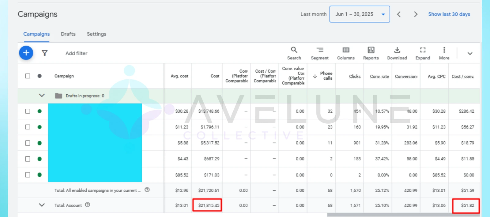Open the Search tool in toolbar

coord(294,53)
